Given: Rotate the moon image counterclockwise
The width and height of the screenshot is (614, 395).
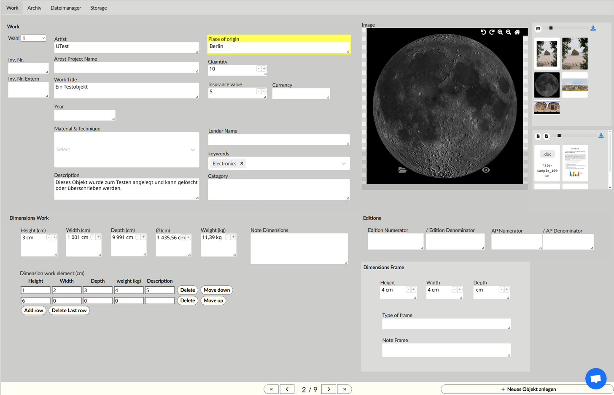Looking at the screenshot, I should click(x=483, y=32).
